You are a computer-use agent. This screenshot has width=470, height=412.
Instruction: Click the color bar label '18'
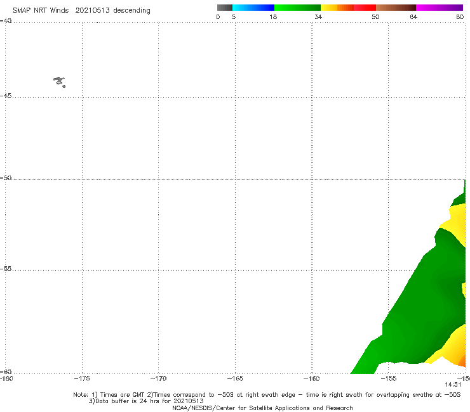click(x=273, y=16)
